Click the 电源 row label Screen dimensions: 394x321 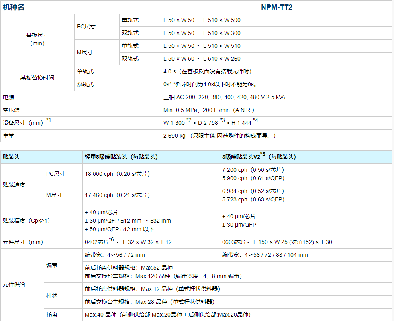point(8,97)
